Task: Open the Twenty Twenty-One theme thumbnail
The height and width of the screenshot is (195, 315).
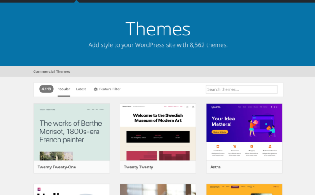Action: [x=71, y=132]
